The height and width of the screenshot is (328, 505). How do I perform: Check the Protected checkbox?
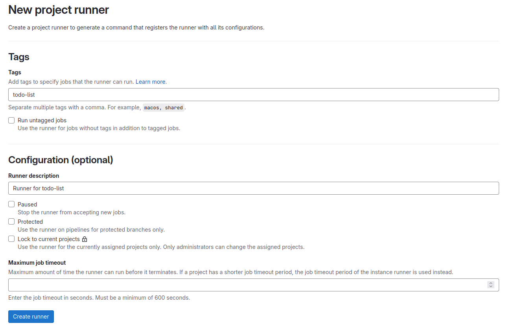[11, 221]
